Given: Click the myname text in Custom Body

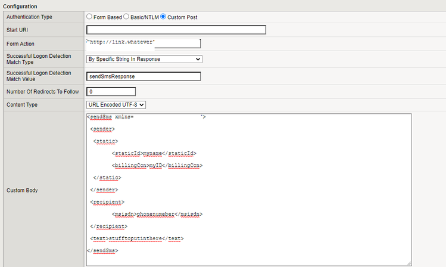Looking at the screenshot, I should click(144, 153).
